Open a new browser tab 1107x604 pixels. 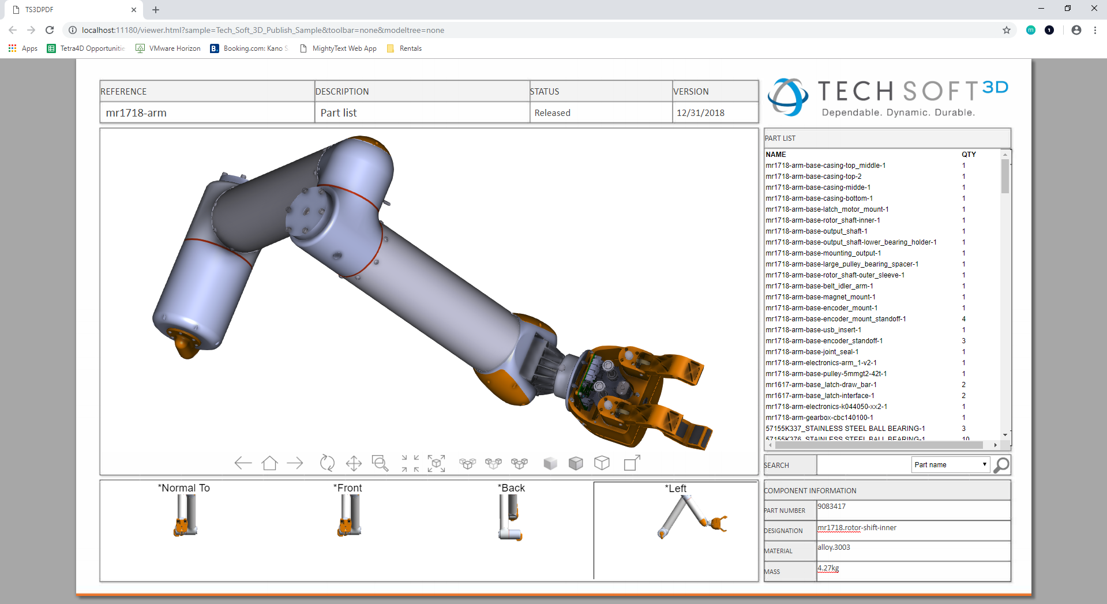(x=156, y=10)
